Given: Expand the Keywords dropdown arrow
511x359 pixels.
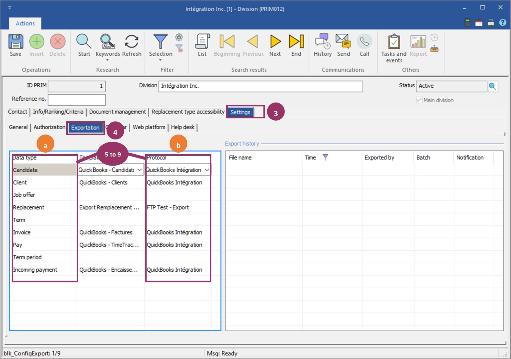Looking at the screenshot, I should tap(107, 60).
